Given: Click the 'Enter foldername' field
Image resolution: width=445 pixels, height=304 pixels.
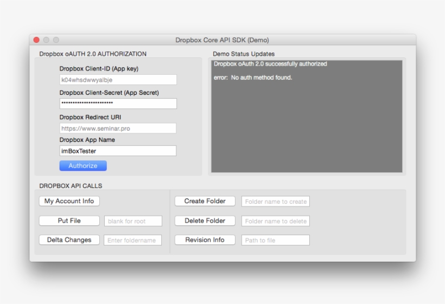Looking at the screenshot, I should 133,240.
